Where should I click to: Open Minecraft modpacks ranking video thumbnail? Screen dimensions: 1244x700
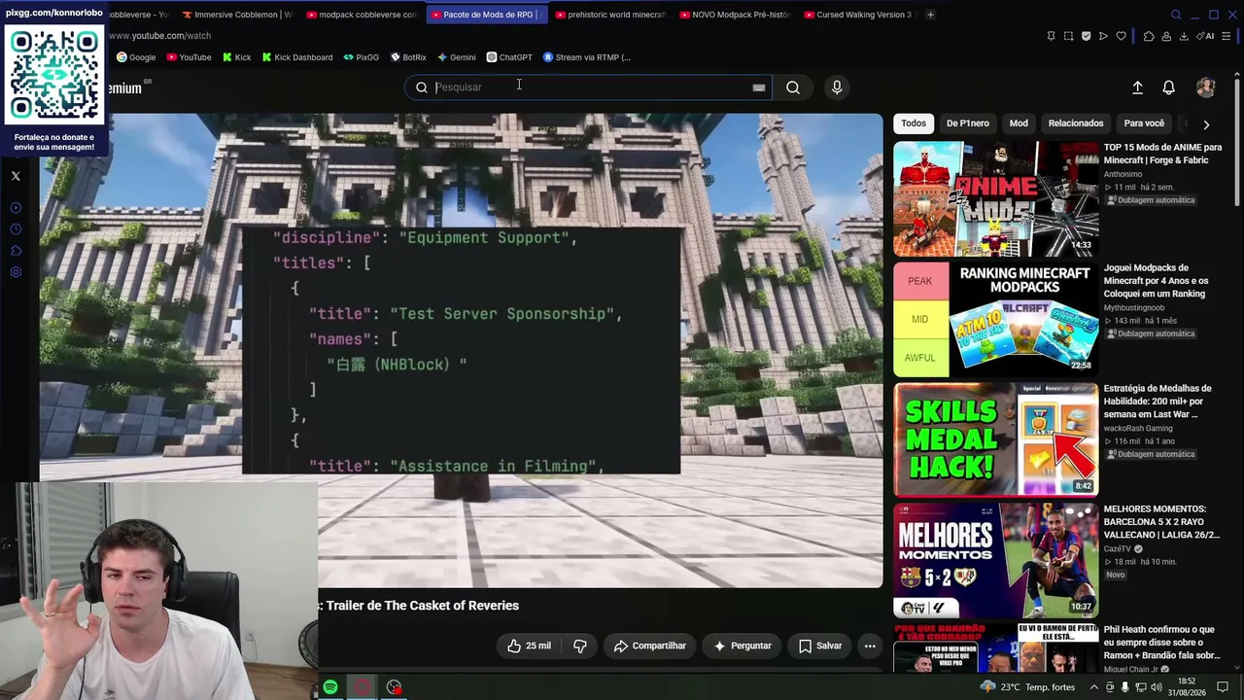point(996,320)
